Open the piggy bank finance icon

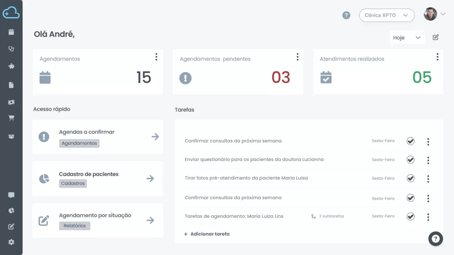10,66
